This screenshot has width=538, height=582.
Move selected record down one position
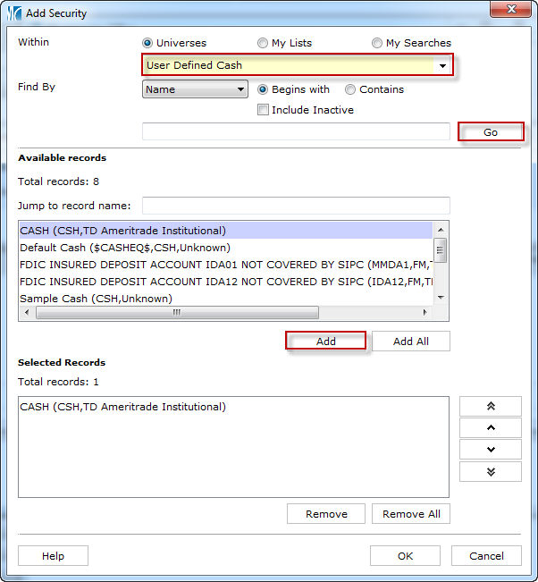490,450
